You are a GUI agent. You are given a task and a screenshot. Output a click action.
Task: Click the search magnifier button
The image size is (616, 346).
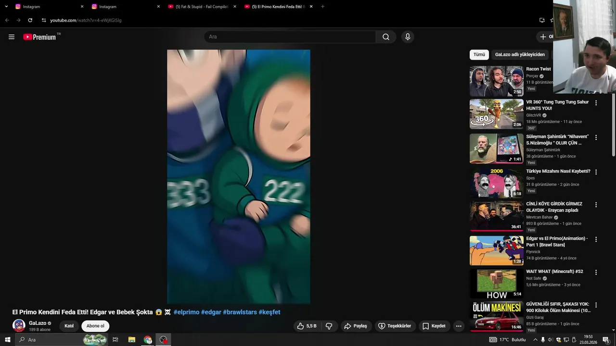tap(386, 37)
